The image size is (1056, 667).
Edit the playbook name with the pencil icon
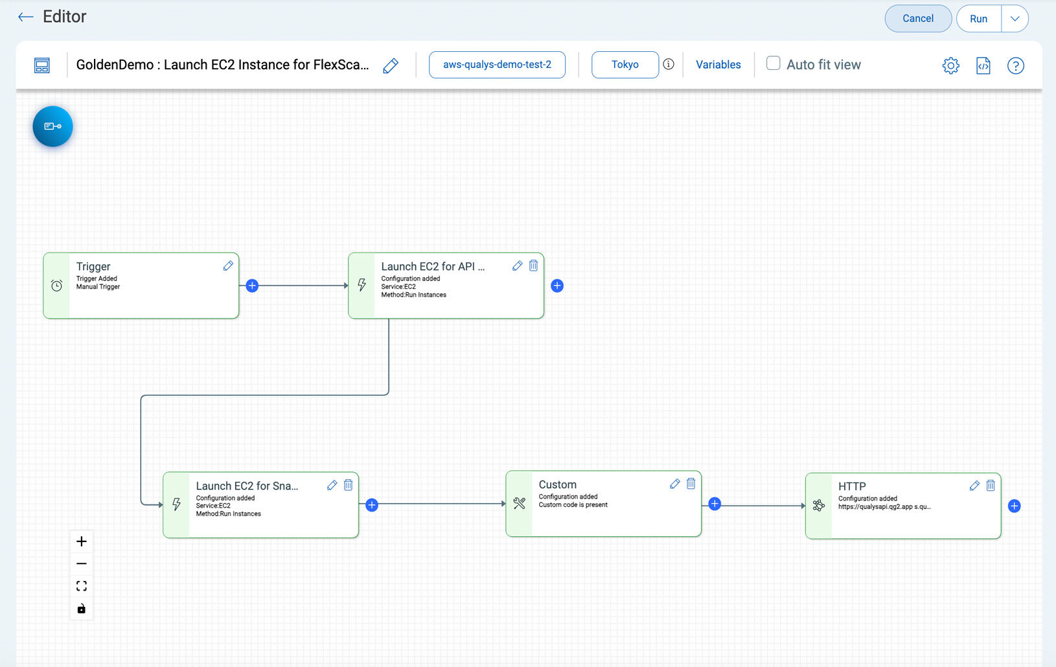(x=391, y=65)
